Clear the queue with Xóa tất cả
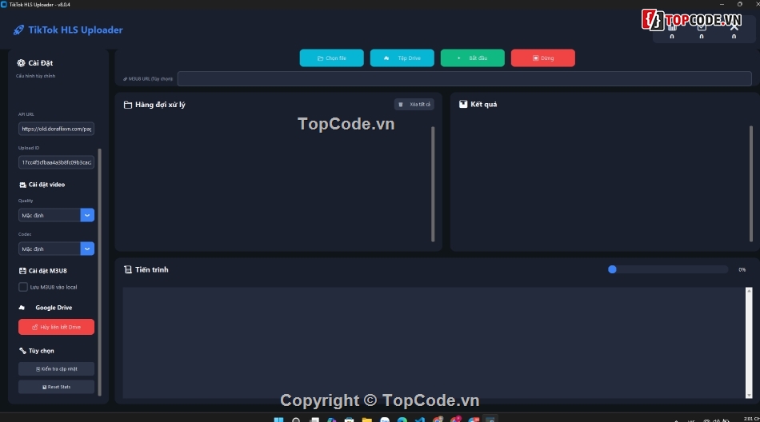Screen dimensions: 760x422 (x=414, y=105)
